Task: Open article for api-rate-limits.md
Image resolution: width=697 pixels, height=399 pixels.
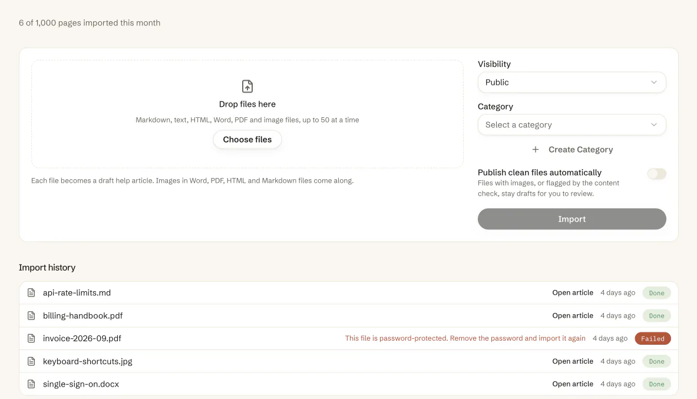Action: coord(573,293)
